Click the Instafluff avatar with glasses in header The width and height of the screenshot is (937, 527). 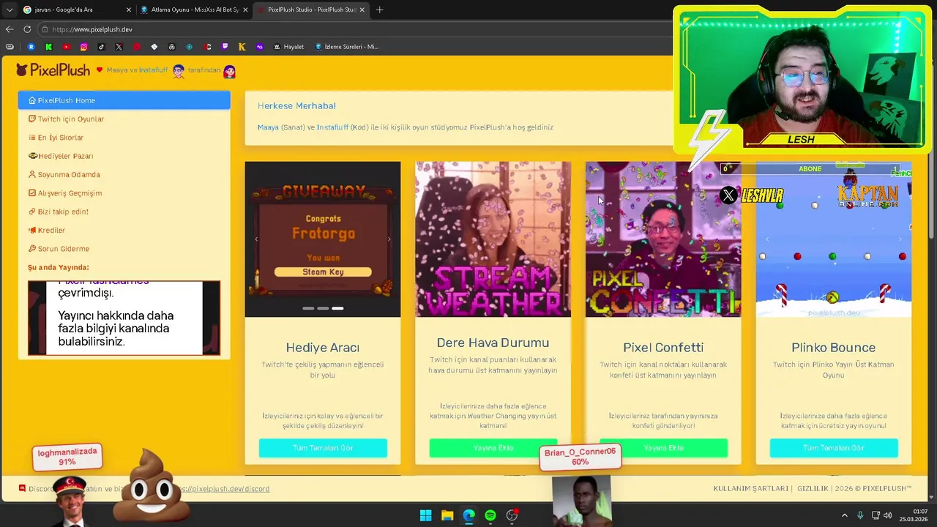click(178, 71)
